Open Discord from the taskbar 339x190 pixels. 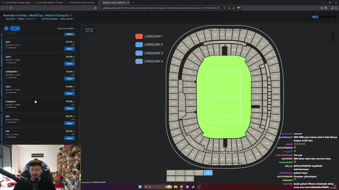point(187,187)
